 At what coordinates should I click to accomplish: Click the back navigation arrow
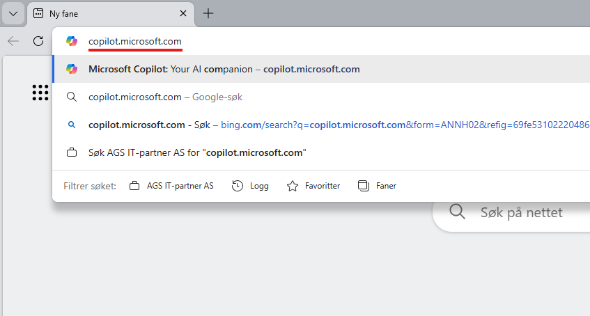(x=13, y=41)
